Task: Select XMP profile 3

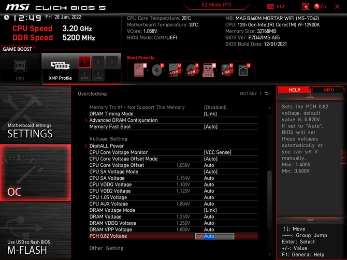Action: [111, 62]
